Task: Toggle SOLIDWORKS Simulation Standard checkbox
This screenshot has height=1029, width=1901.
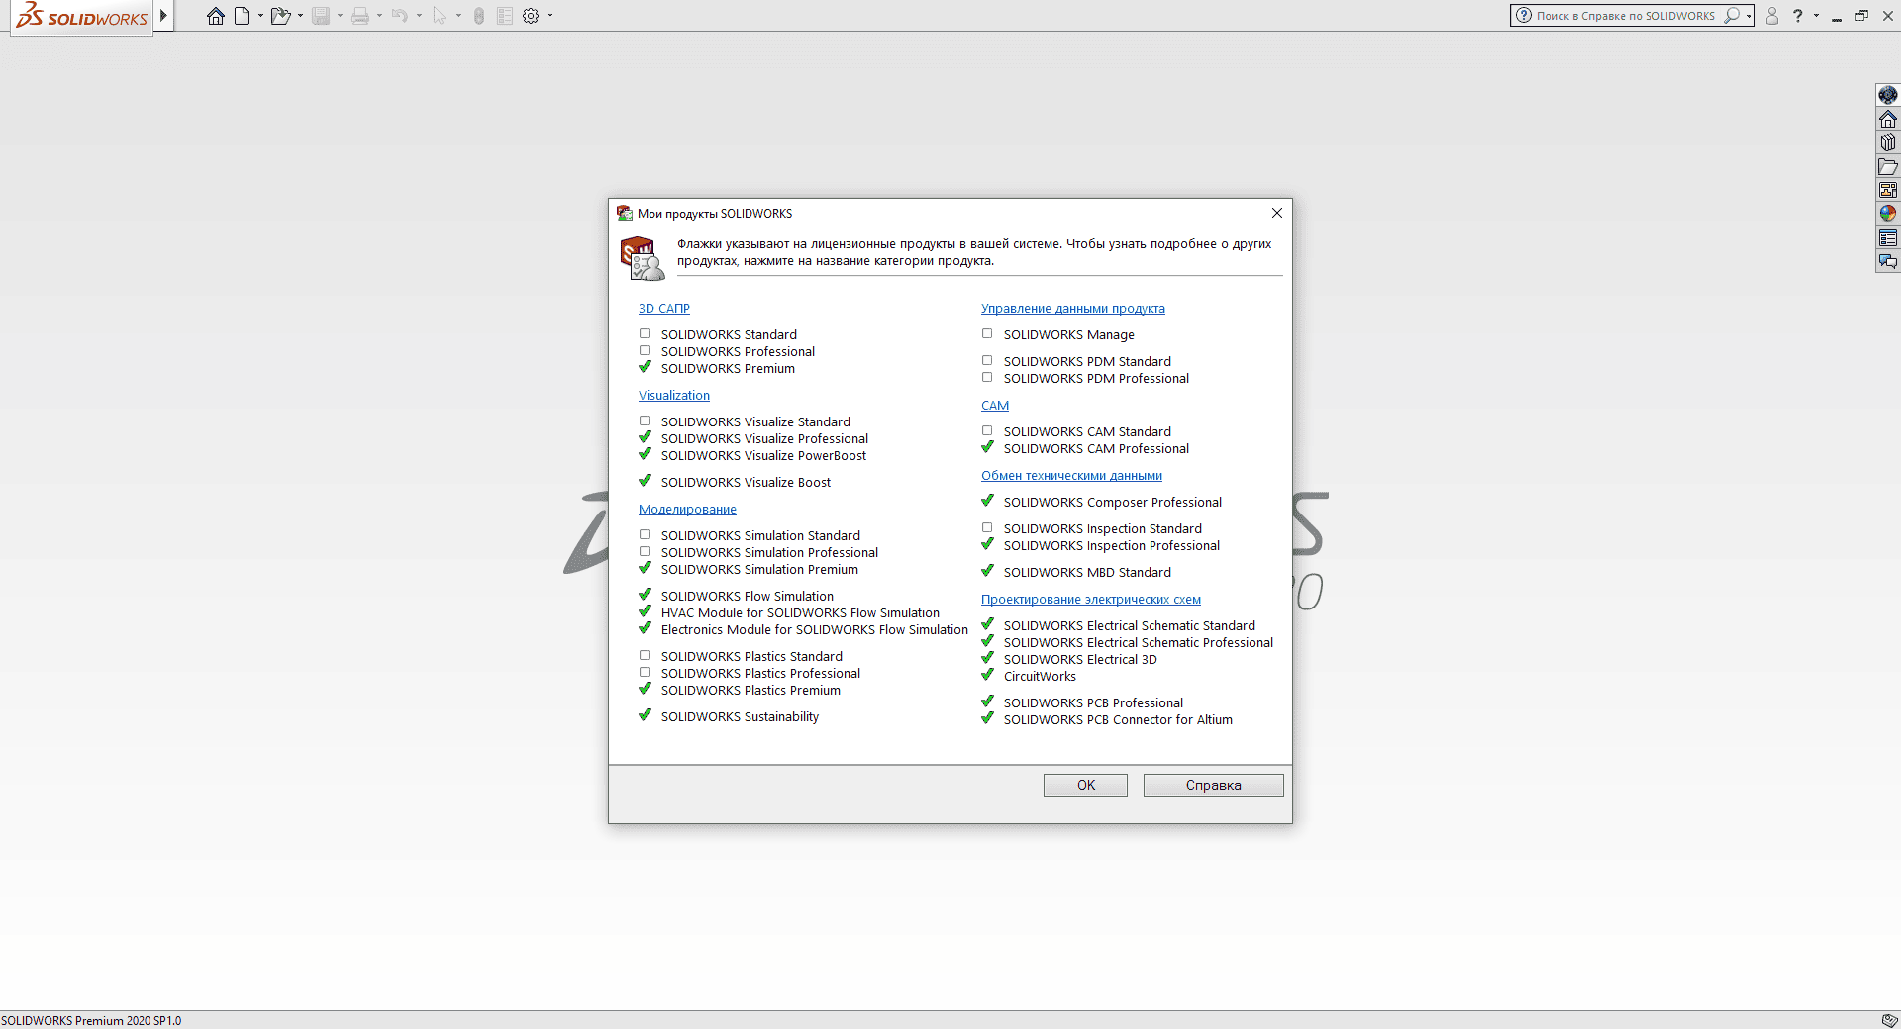Action: point(645,535)
